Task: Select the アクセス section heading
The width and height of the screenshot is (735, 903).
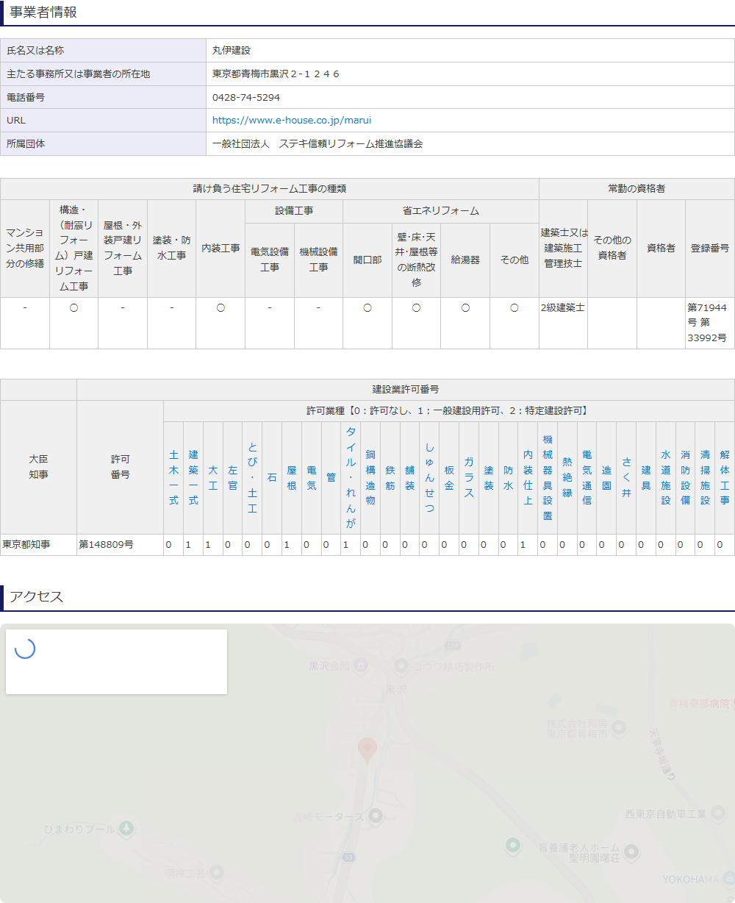Action: (x=37, y=597)
